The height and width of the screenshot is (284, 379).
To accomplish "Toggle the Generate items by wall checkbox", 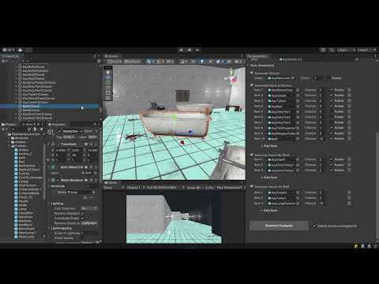I will tap(251, 155).
